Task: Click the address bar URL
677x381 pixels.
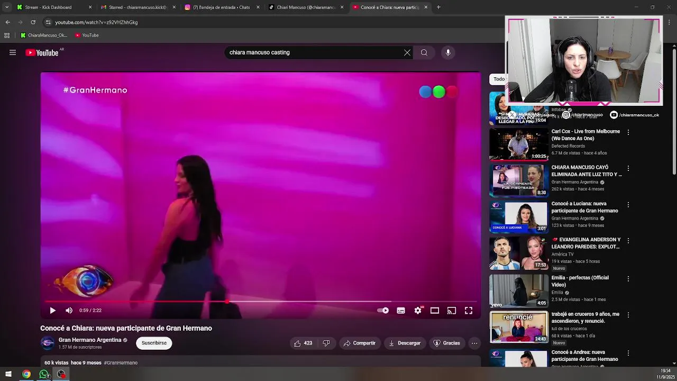Action: pos(96,22)
